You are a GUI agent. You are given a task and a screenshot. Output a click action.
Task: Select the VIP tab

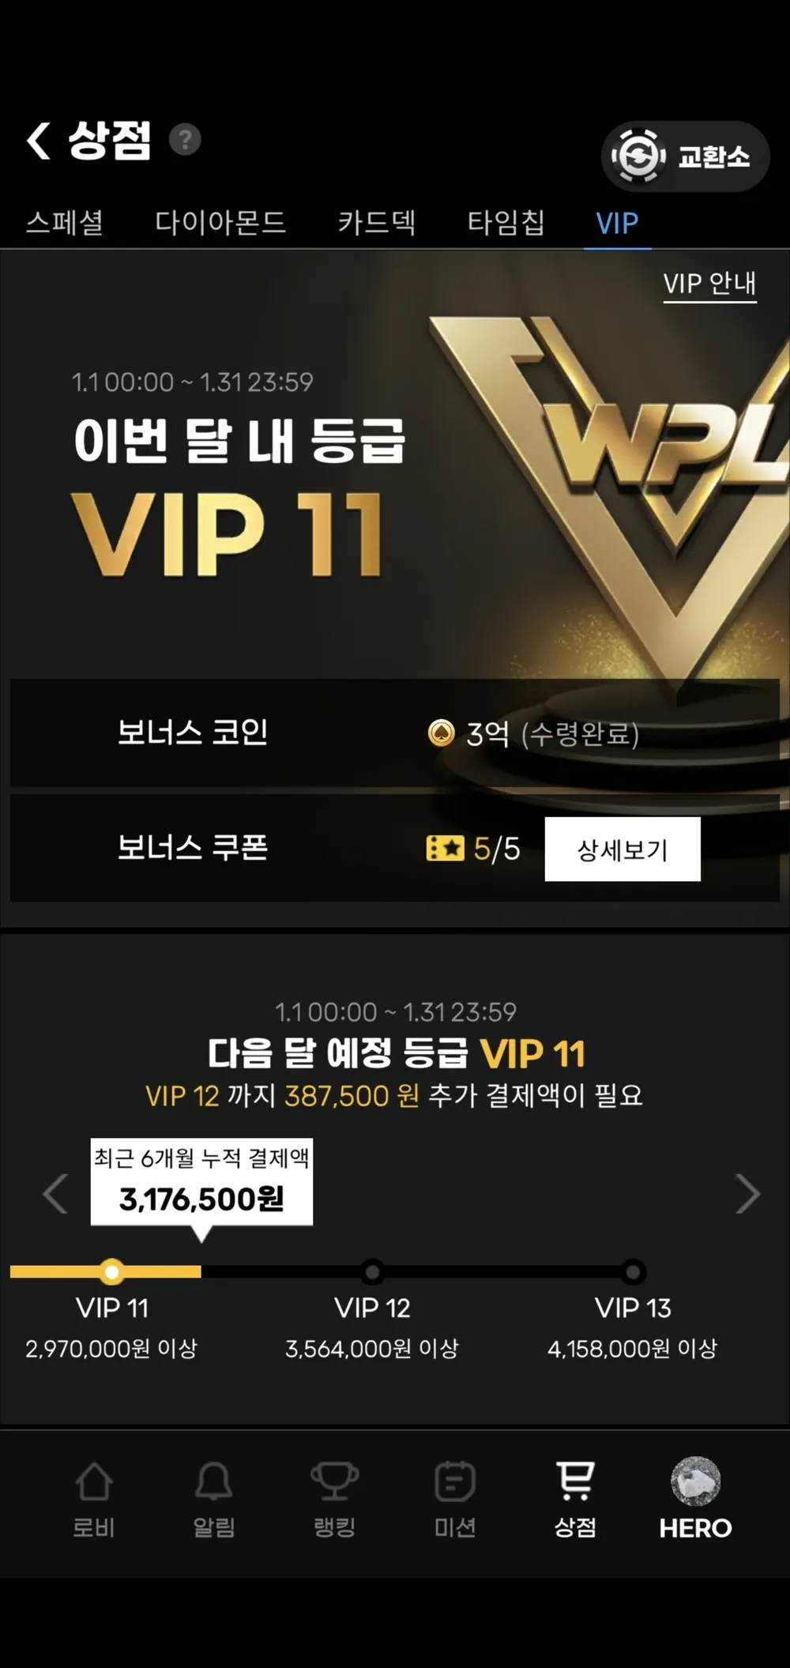point(617,223)
